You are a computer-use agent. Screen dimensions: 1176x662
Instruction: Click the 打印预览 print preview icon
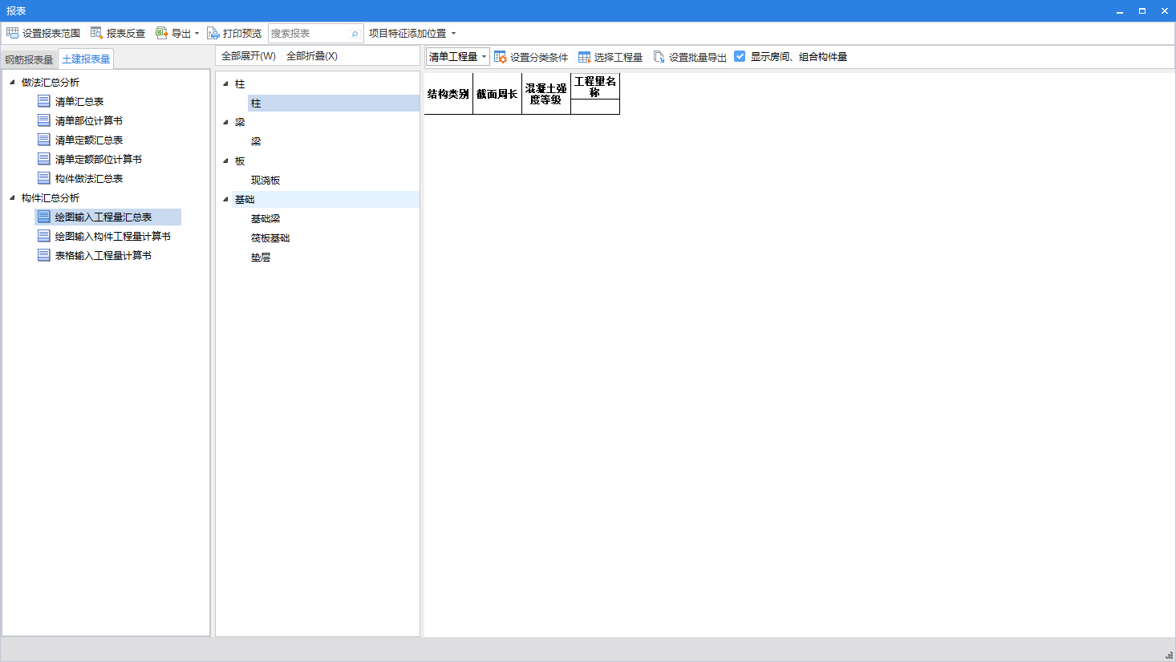click(213, 33)
